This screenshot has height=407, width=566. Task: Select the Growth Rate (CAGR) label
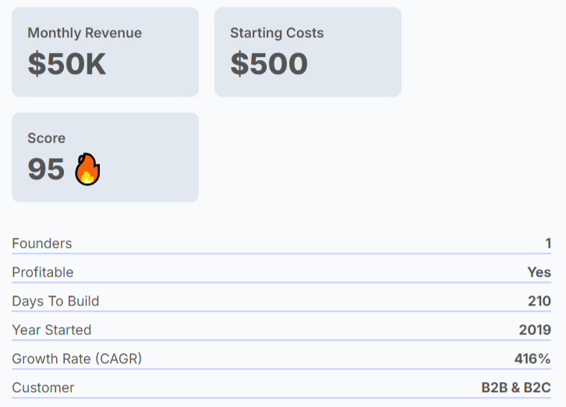[77, 359]
